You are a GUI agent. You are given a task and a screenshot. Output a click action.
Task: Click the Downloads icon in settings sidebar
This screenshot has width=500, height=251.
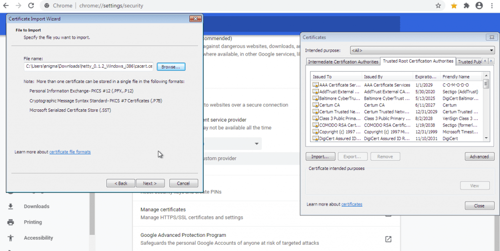pos(11,207)
